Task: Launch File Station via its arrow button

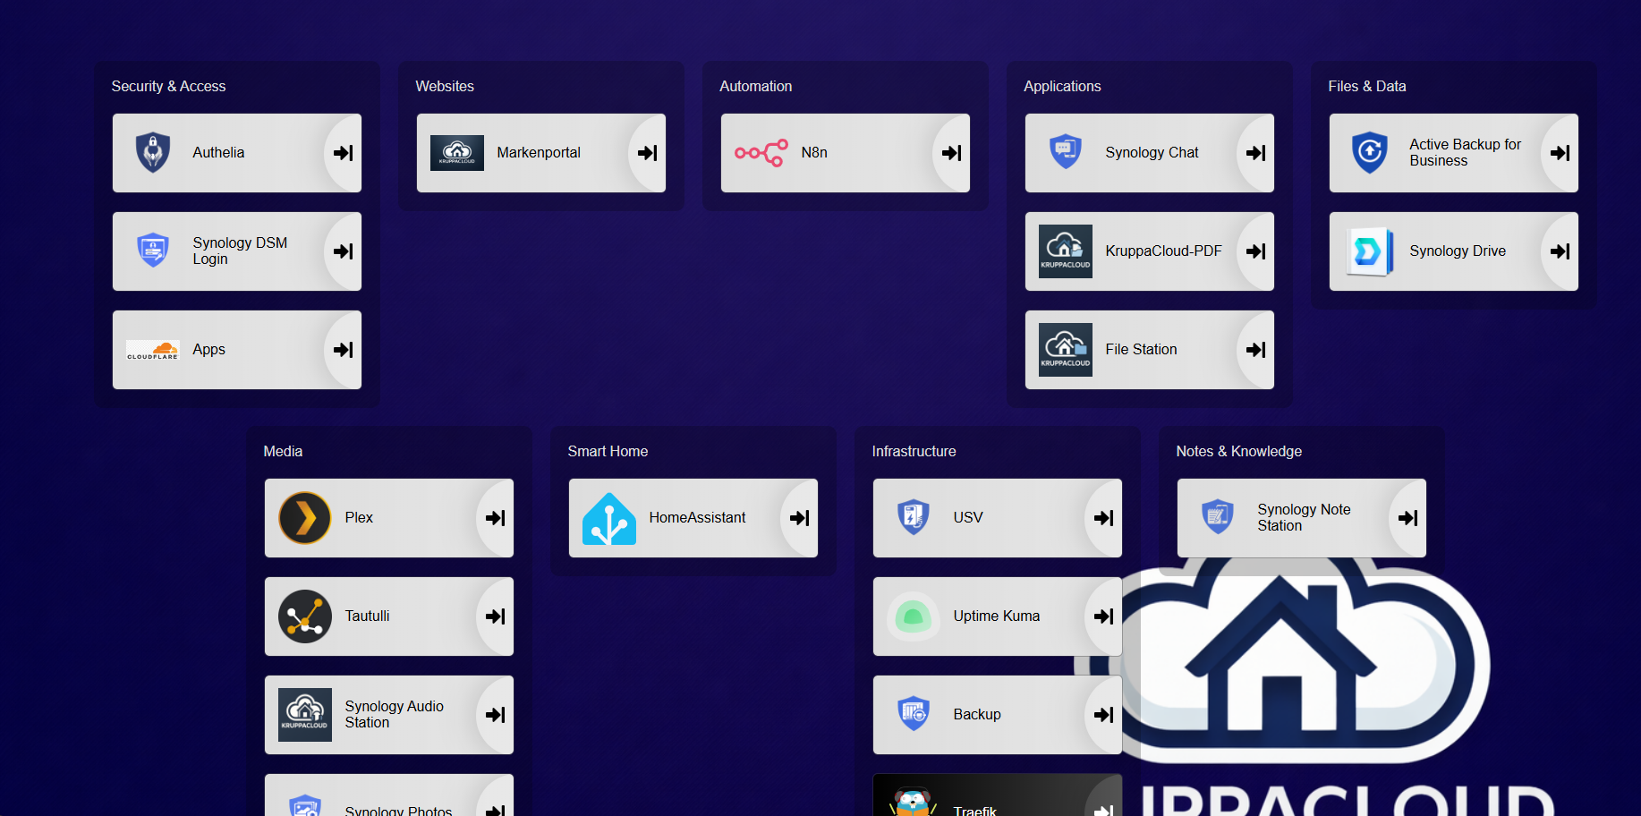Action: [1256, 349]
